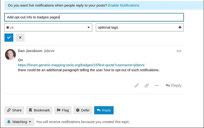The height and width of the screenshot is (128, 204).
Task: Cancel title edit with X button
Action: coord(20,38)
